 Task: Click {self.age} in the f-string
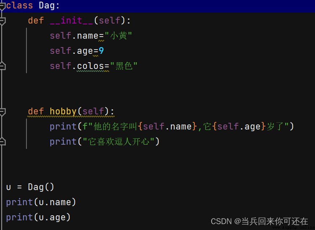239,127
